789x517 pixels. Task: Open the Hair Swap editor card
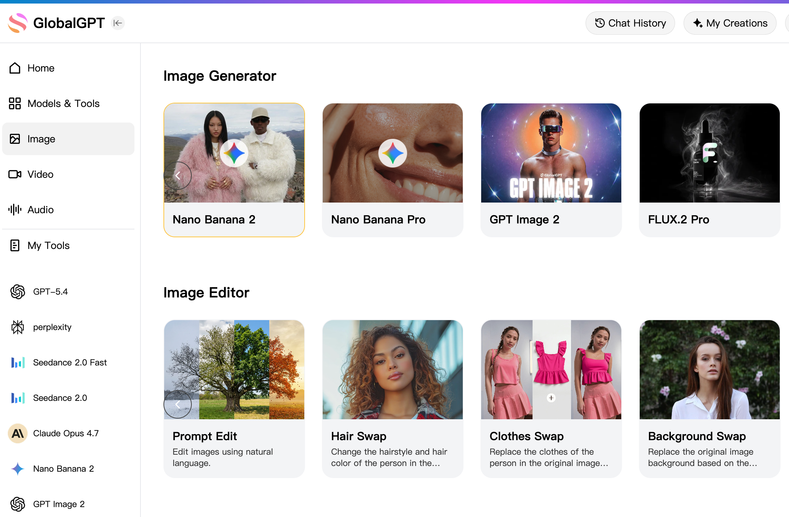tap(392, 398)
